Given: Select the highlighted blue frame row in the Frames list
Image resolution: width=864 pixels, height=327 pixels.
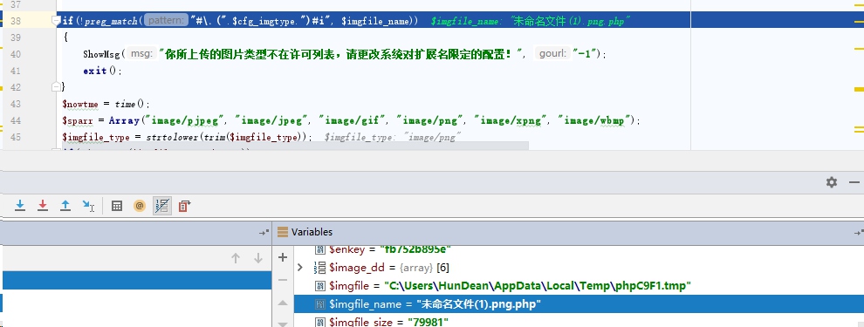Looking at the screenshot, I should point(137,280).
